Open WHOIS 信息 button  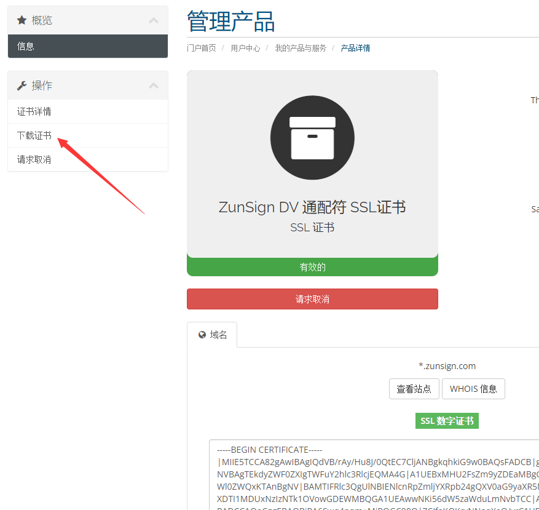pos(473,389)
